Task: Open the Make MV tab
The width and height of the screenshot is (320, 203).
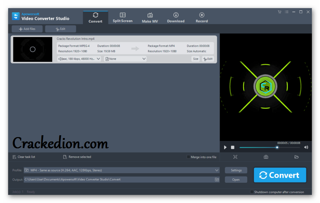Action: click(150, 17)
